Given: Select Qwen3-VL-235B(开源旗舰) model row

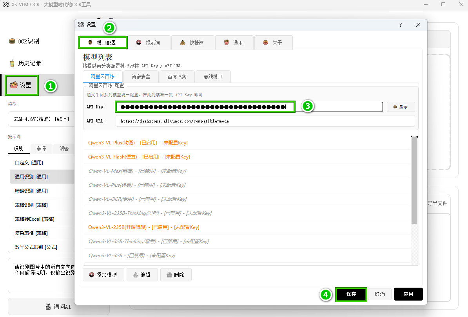Looking at the screenshot, I should pos(247,227).
